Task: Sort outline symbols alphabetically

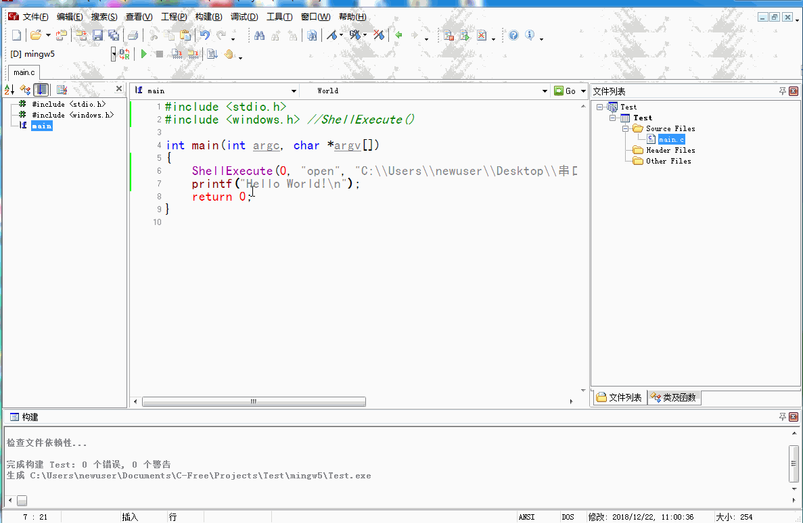Action: 9,89
